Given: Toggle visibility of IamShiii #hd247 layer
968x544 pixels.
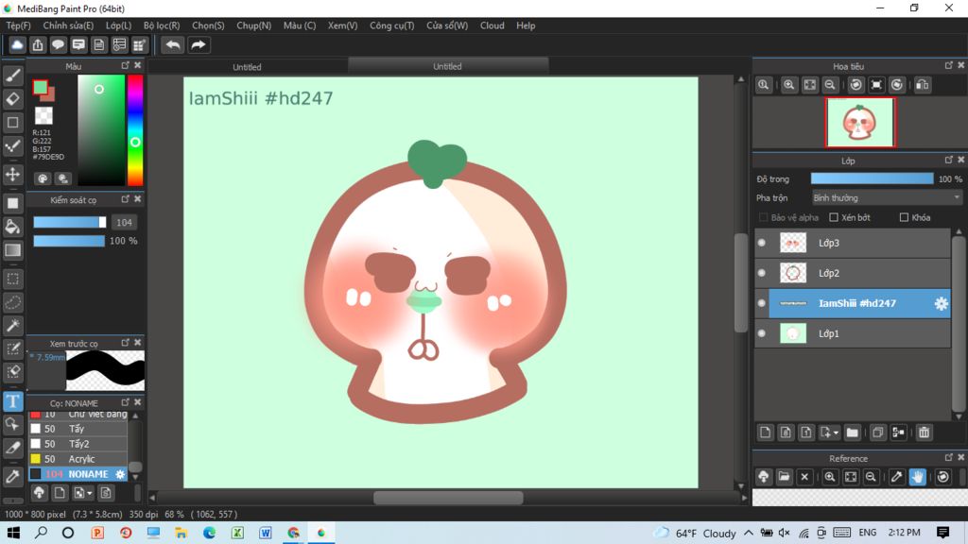Looking at the screenshot, I should click(762, 303).
